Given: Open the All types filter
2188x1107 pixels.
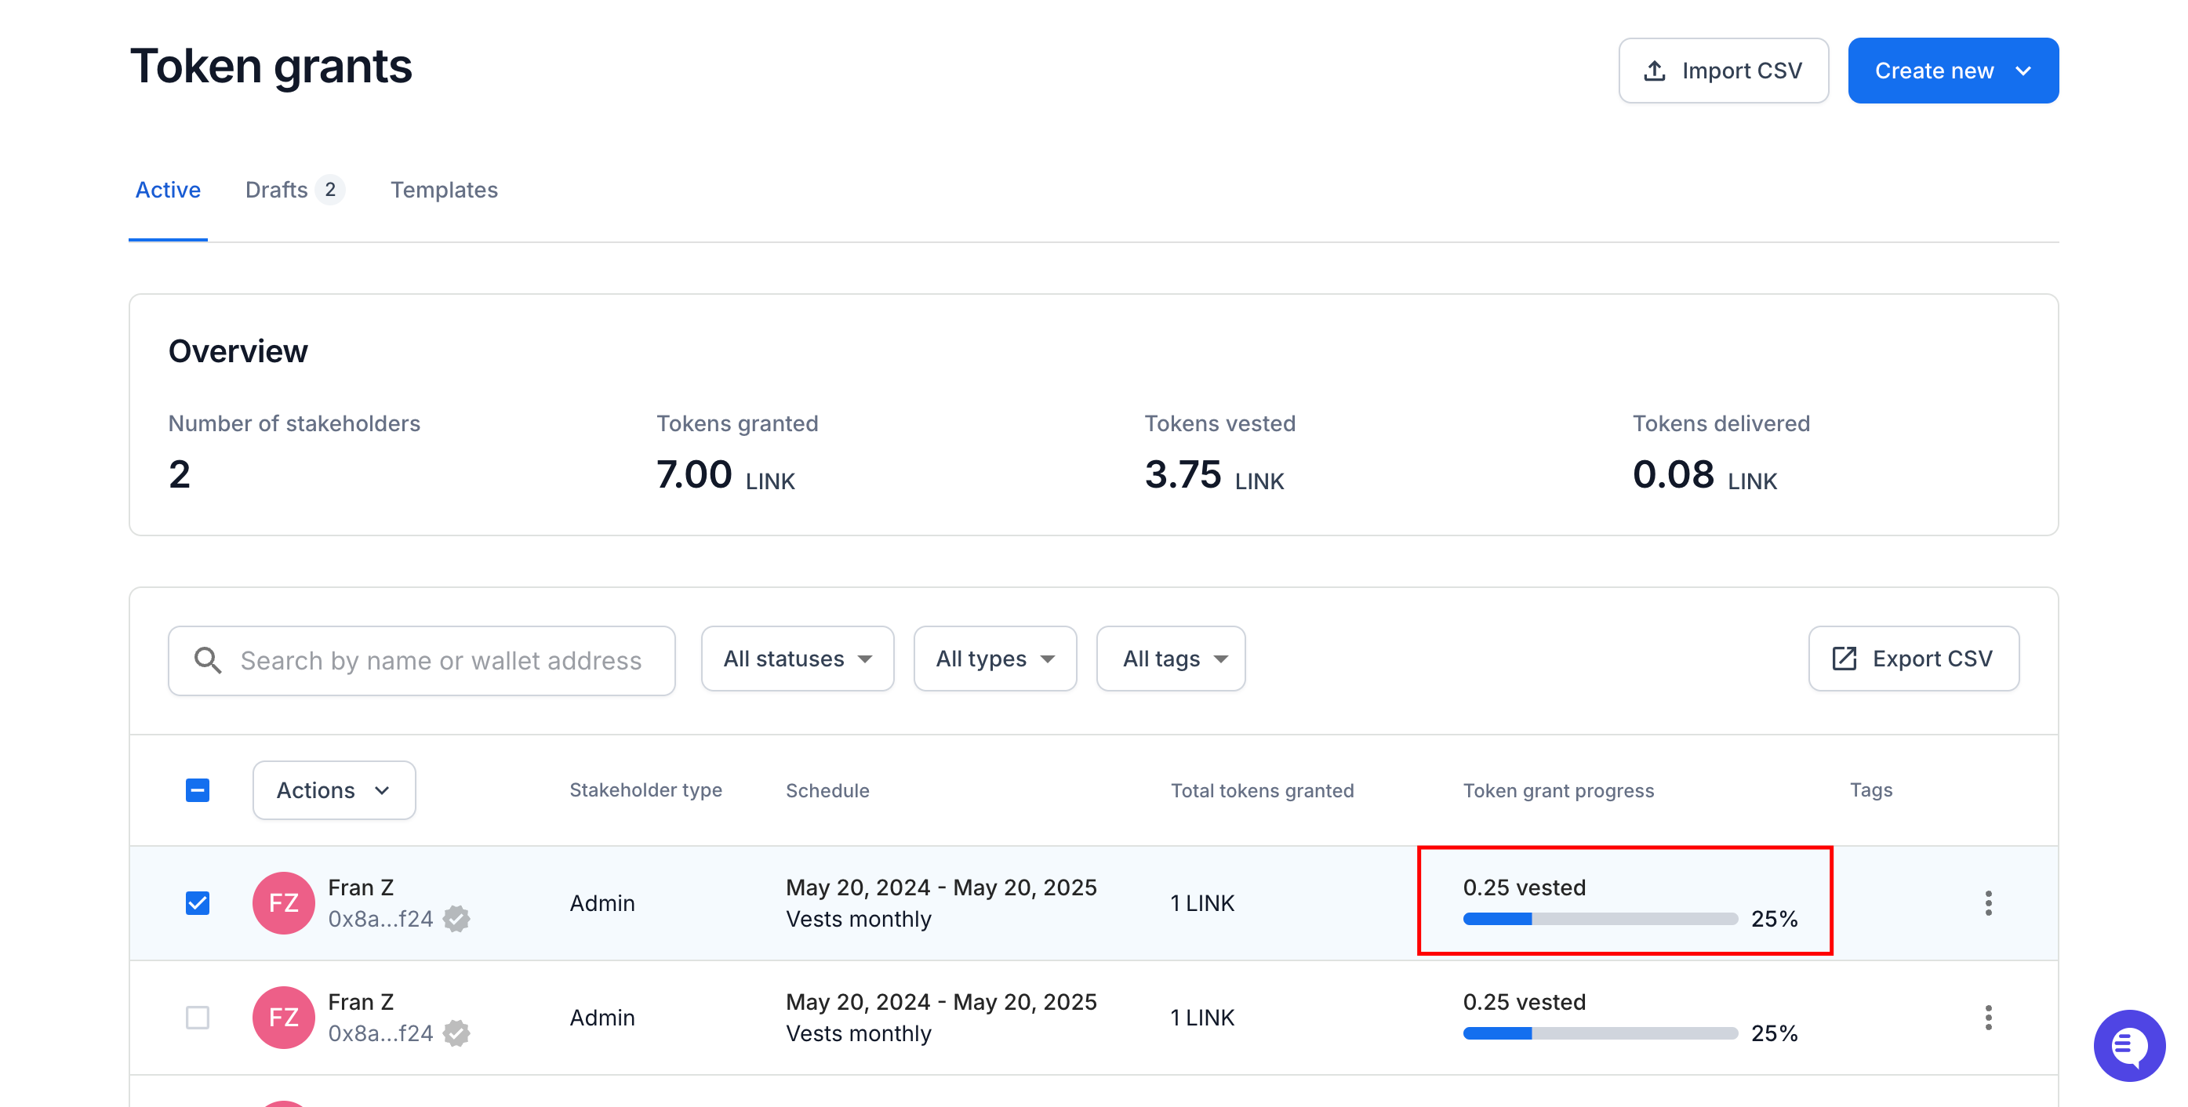Looking at the screenshot, I should coord(994,659).
